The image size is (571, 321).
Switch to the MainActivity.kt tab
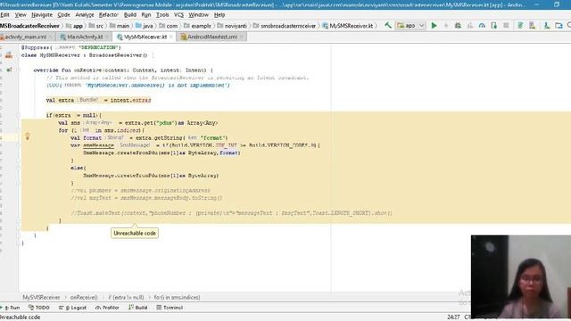(85, 37)
